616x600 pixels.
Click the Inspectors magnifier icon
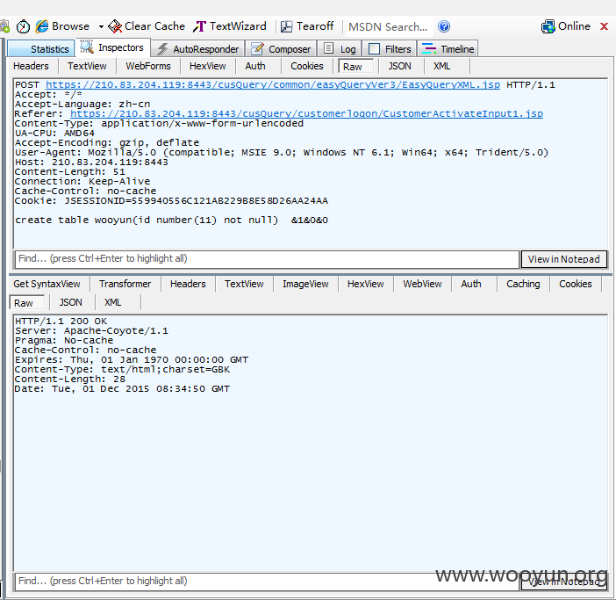(x=87, y=47)
